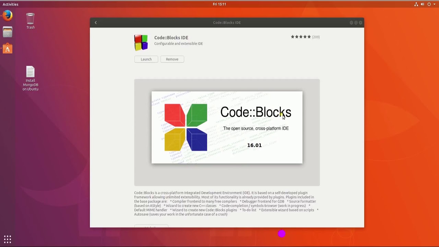Open the Activities overview
Screen dimensions: 439x247
11,4
